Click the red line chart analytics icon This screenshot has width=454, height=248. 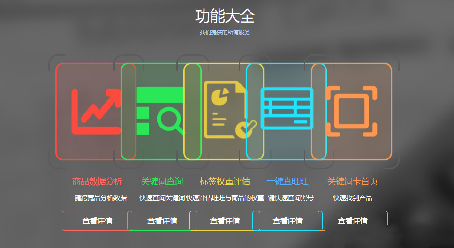pos(96,112)
